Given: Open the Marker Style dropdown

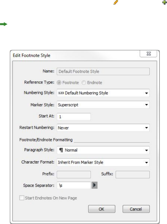Looking at the screenshot, I should 147,105.
